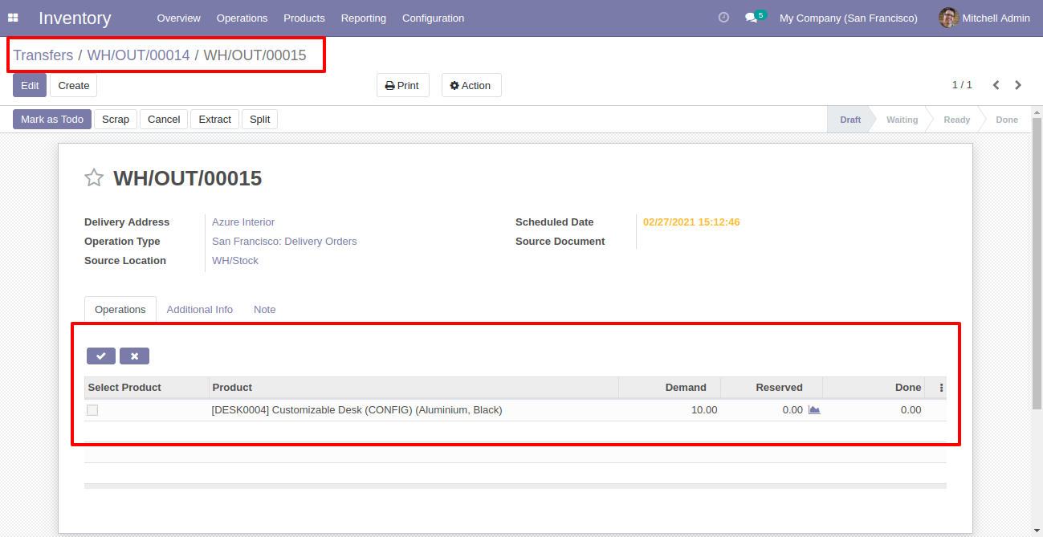Screen dimensions: 1043x537
Task: Tick the Select Product checkbox for DESK0004
Action: tap(92, 410)
